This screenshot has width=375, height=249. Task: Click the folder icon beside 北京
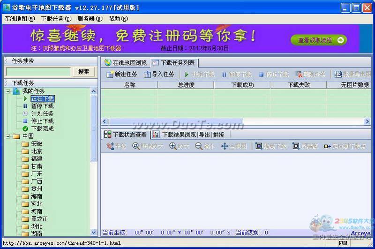25,151
